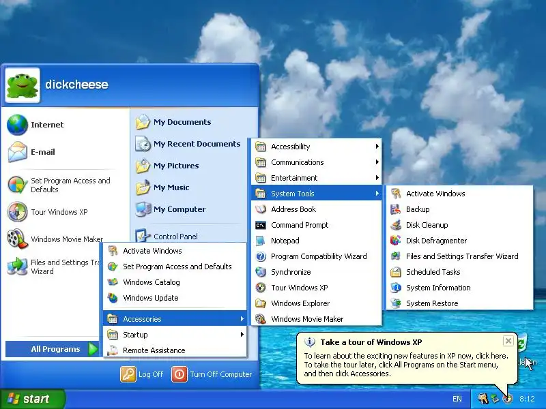The width and height of the screenshot is (546, 409).
Task: Expand the Startup submenu
Action: (x=175, y=335)
